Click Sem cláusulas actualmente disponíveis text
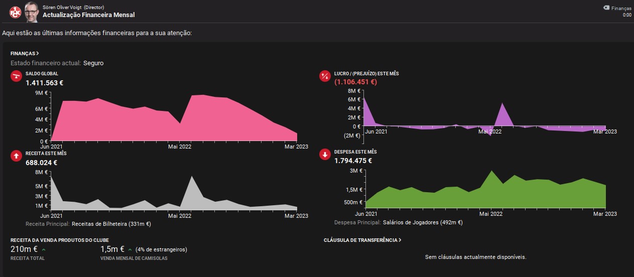The image size is (634, 277). [x=475, y=257]
